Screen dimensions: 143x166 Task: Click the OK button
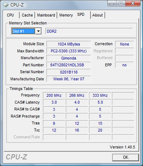pyautogui.click(x=125, y=157)
